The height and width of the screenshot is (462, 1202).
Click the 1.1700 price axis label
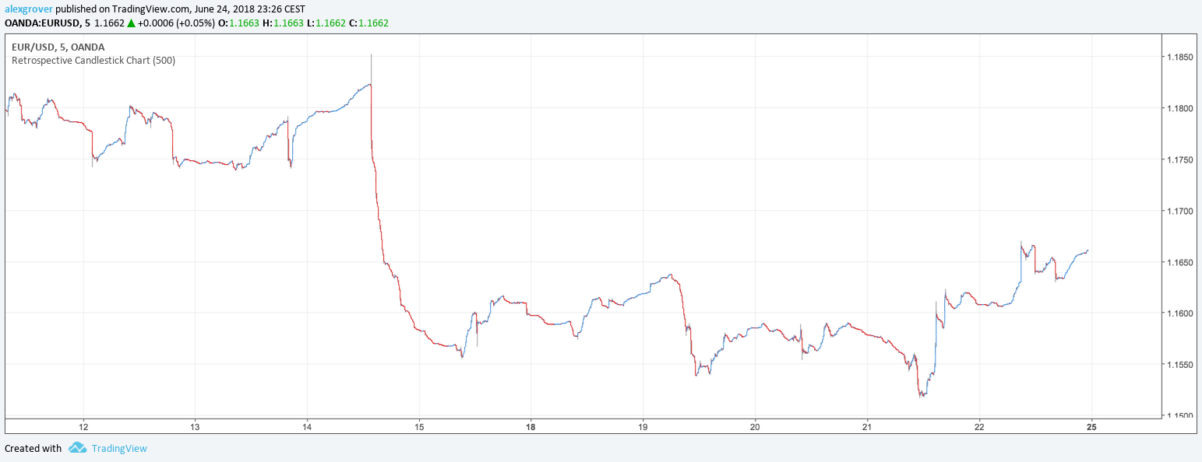tap(1180, 211)
